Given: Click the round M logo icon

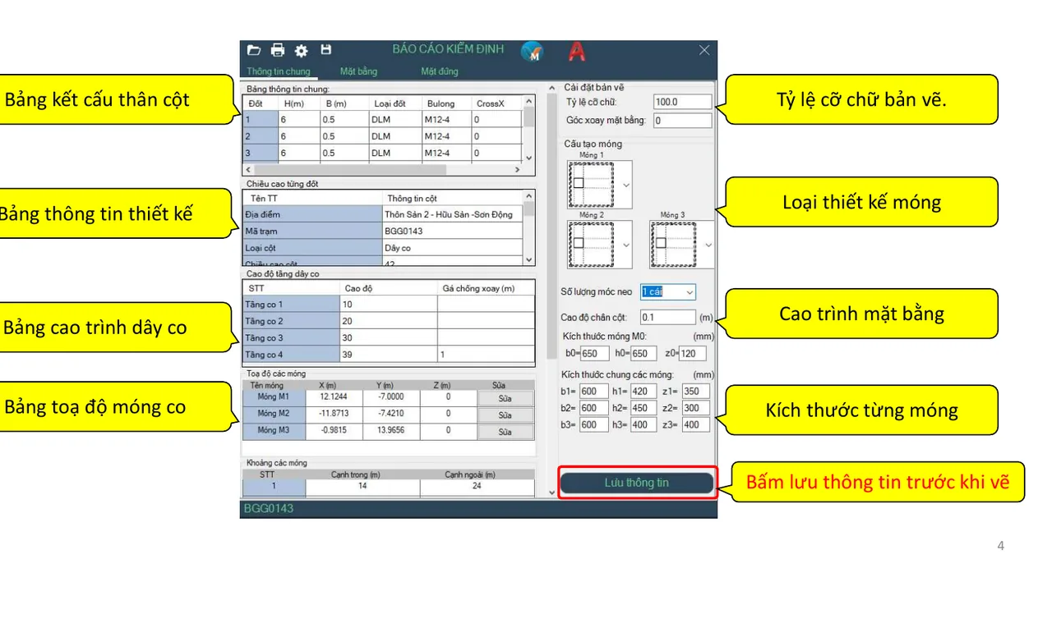Looking at the screenshot, I should point(533,52).
